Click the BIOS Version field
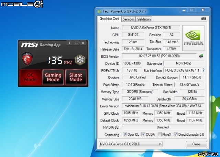This screenshot has width=220, height=157. tap(159, 56)
